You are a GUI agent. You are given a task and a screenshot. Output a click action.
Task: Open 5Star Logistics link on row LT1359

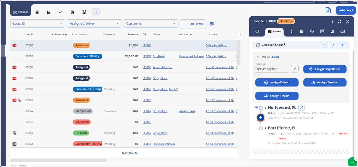pos(216,56)
